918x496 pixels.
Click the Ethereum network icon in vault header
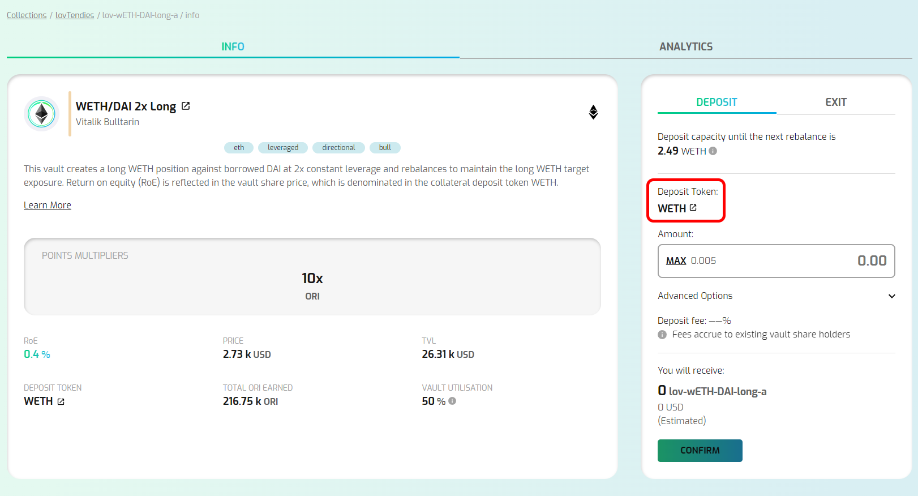tap(593, 112)
